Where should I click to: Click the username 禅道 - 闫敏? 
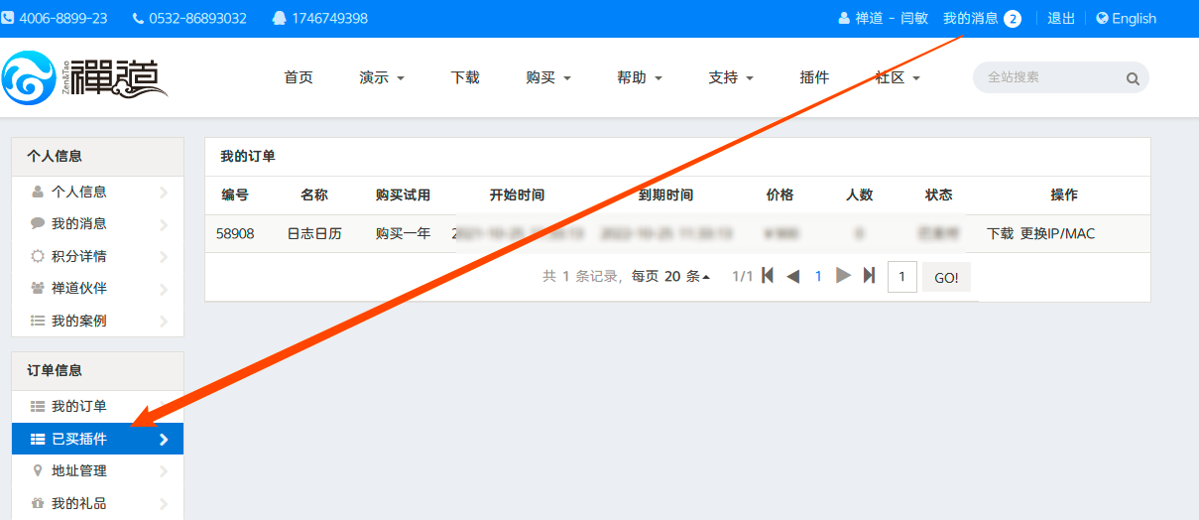892,18
